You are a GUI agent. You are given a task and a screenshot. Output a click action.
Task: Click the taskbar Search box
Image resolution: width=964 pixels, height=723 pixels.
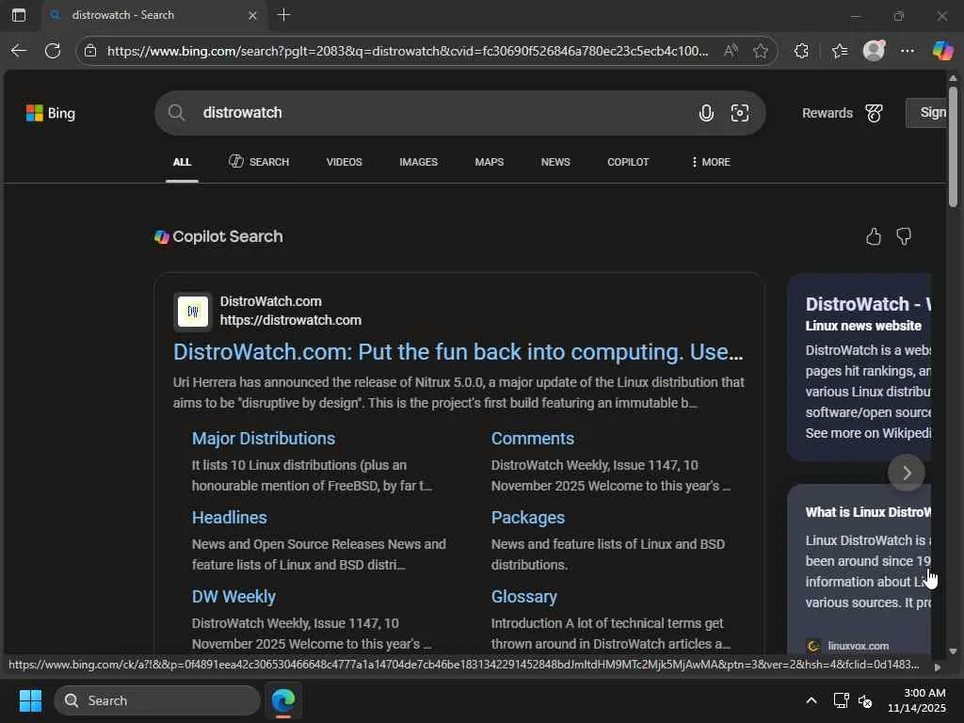(157, 700)
